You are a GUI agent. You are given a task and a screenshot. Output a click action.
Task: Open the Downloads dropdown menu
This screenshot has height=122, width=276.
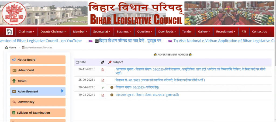point(167,32)
